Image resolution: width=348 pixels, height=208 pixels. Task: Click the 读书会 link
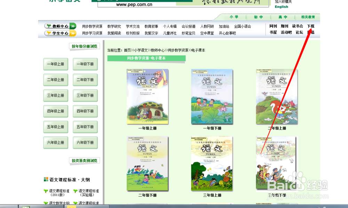(x=298, y=26)
